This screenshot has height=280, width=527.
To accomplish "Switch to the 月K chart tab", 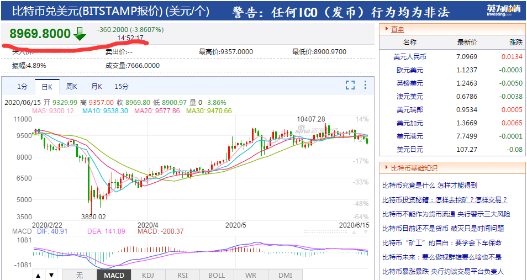I will 97,86.
